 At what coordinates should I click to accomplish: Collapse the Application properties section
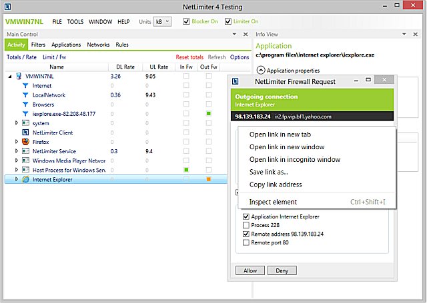(x=261, y=70)
